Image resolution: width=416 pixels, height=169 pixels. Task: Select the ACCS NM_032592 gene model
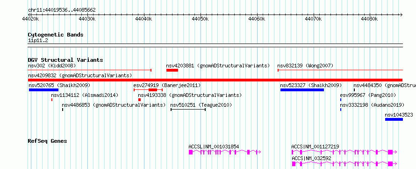coord(344,164)
